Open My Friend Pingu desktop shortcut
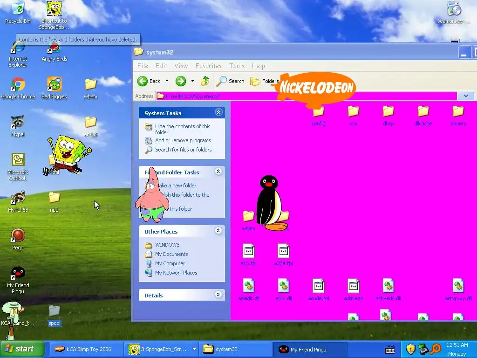This screenshot has height=358, width=477. point(18,280)
